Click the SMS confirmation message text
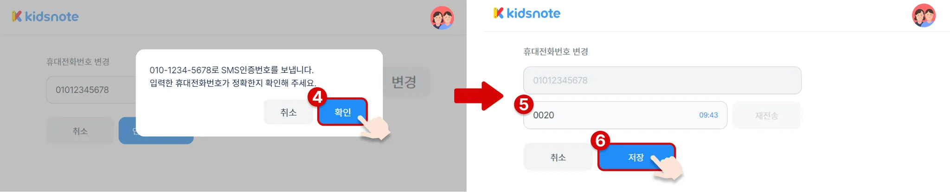950x192 pixels. [232, 77]
